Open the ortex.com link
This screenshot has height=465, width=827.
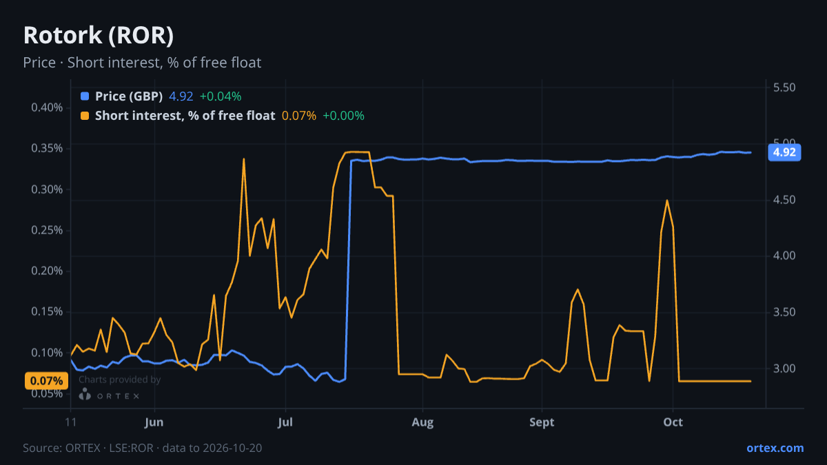775,448
